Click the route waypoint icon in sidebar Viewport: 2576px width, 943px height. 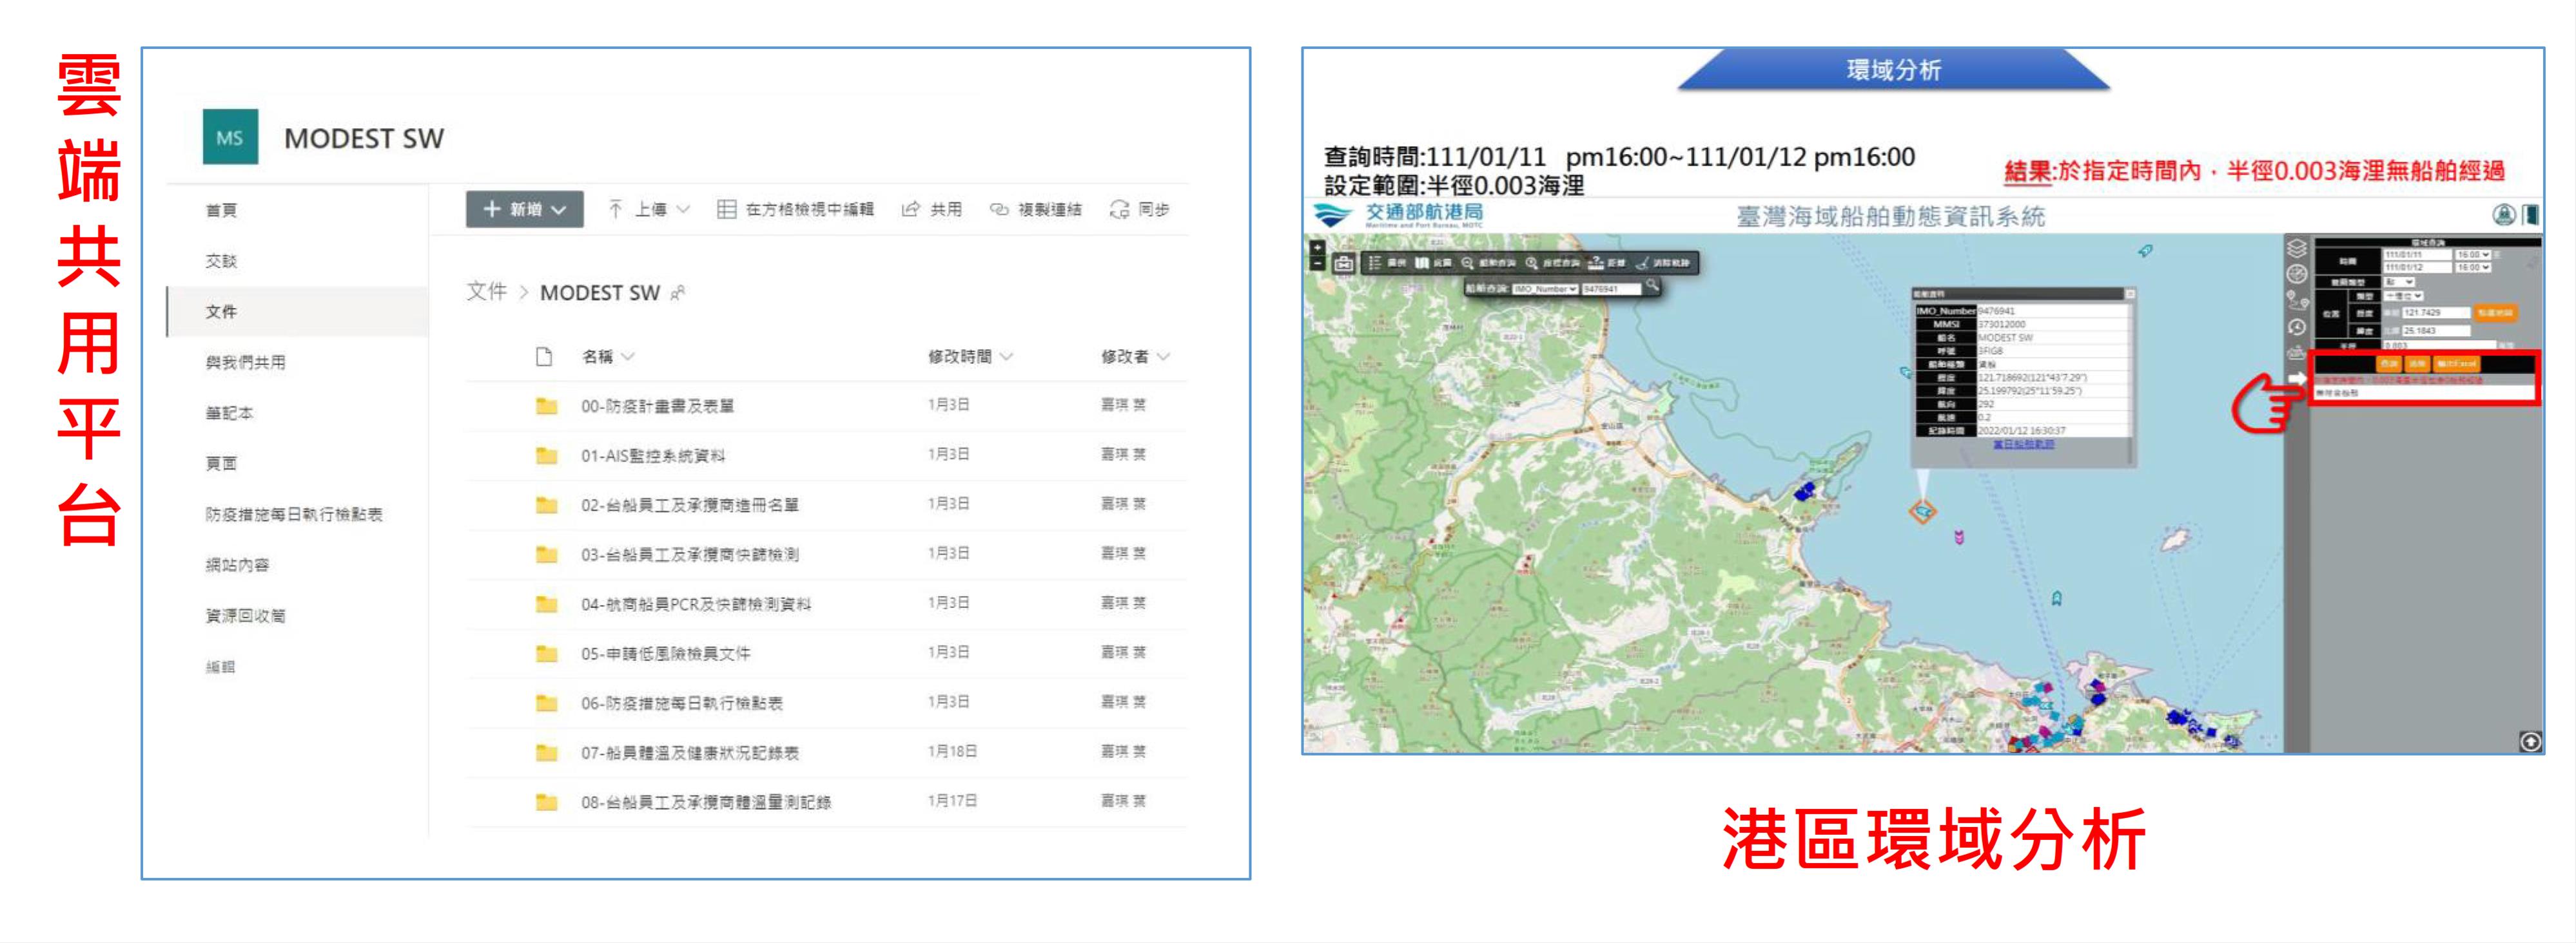2296,300
